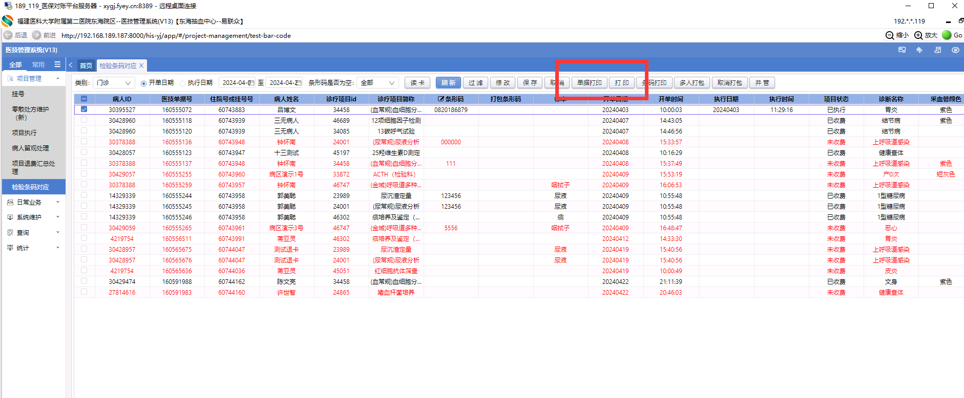Check the row for patient 许世智
Image resolution: width=964 pixels, height=398 pixels.
tap(84, 292)
